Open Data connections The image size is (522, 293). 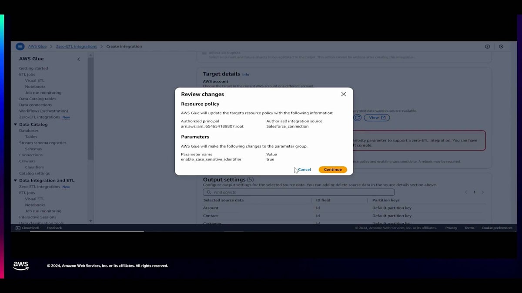35,105
